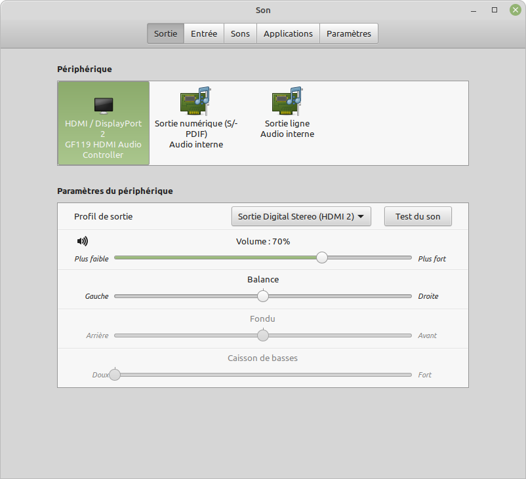Open the Sons tab

tap(240, 33)
